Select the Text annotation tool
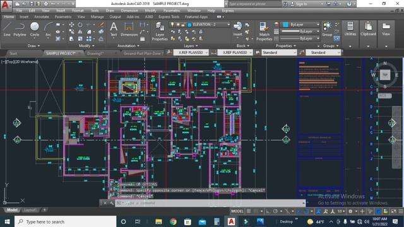The height and width of the screenshot is (227, 404). pos(114,29)
